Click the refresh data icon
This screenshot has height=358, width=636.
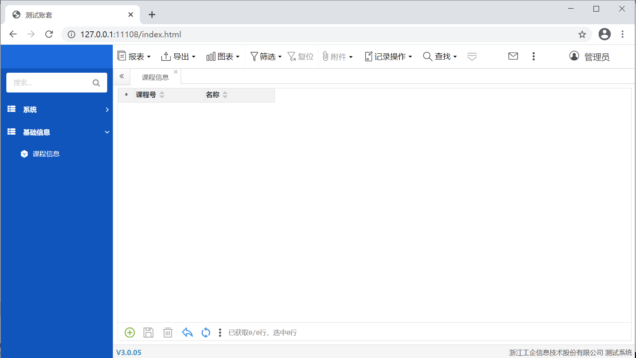206,332
